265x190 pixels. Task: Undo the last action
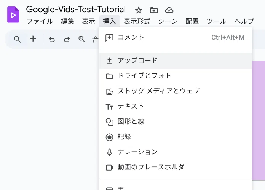pos(52,39)
